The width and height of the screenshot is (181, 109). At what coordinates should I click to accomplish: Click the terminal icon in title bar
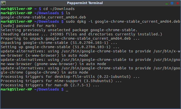[3, 3]
